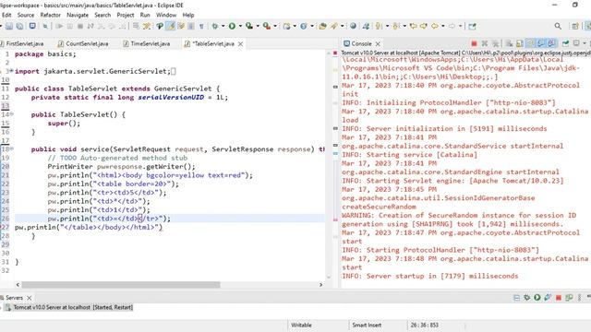Image resolution: width=591 pixels, height=332 pixels.
Task: Click Open Perspective icon
Action: click(x=575, y=26)
